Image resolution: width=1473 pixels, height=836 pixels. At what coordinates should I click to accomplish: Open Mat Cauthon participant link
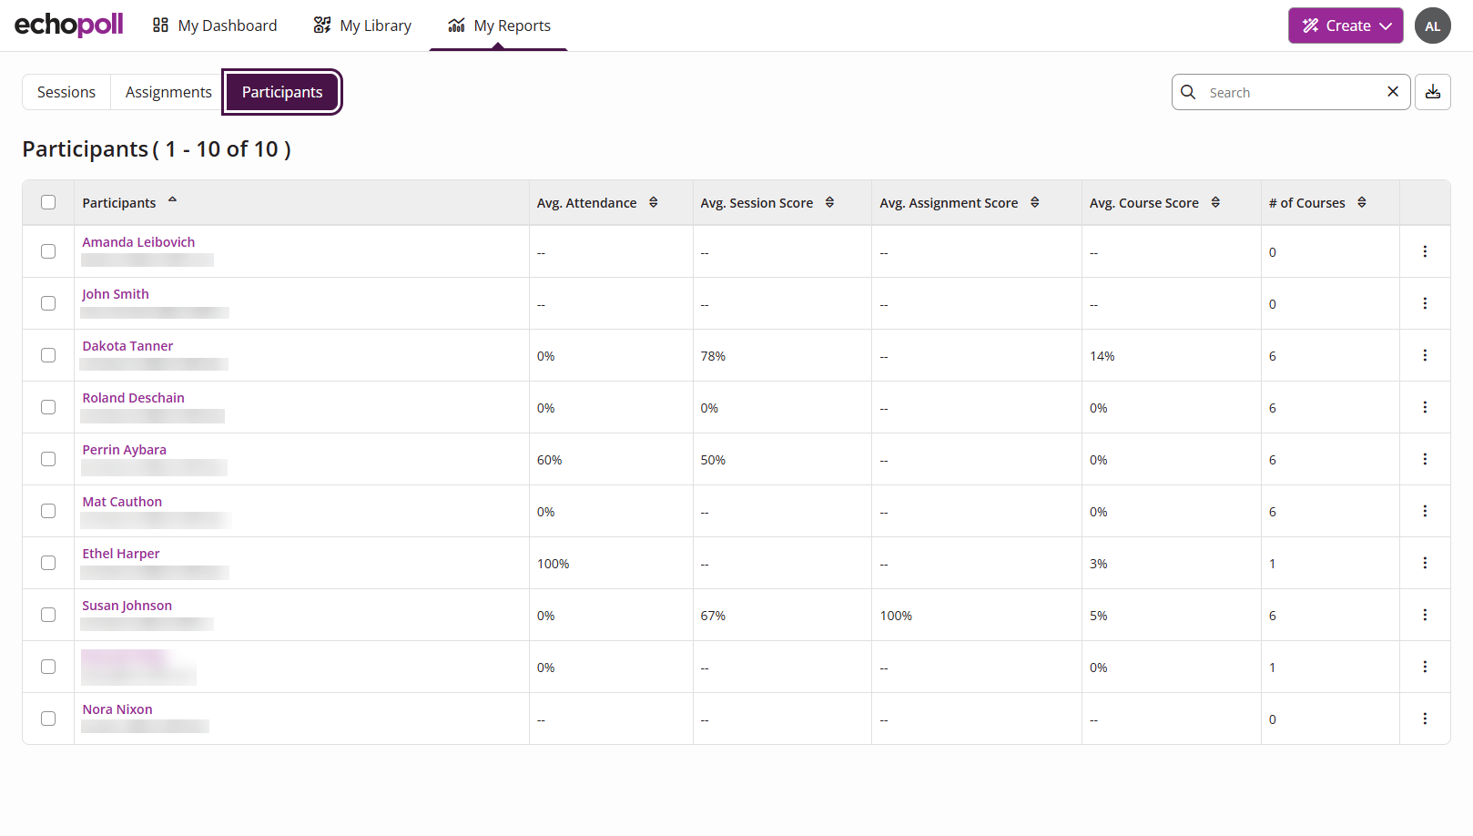(x=122, y=502)
